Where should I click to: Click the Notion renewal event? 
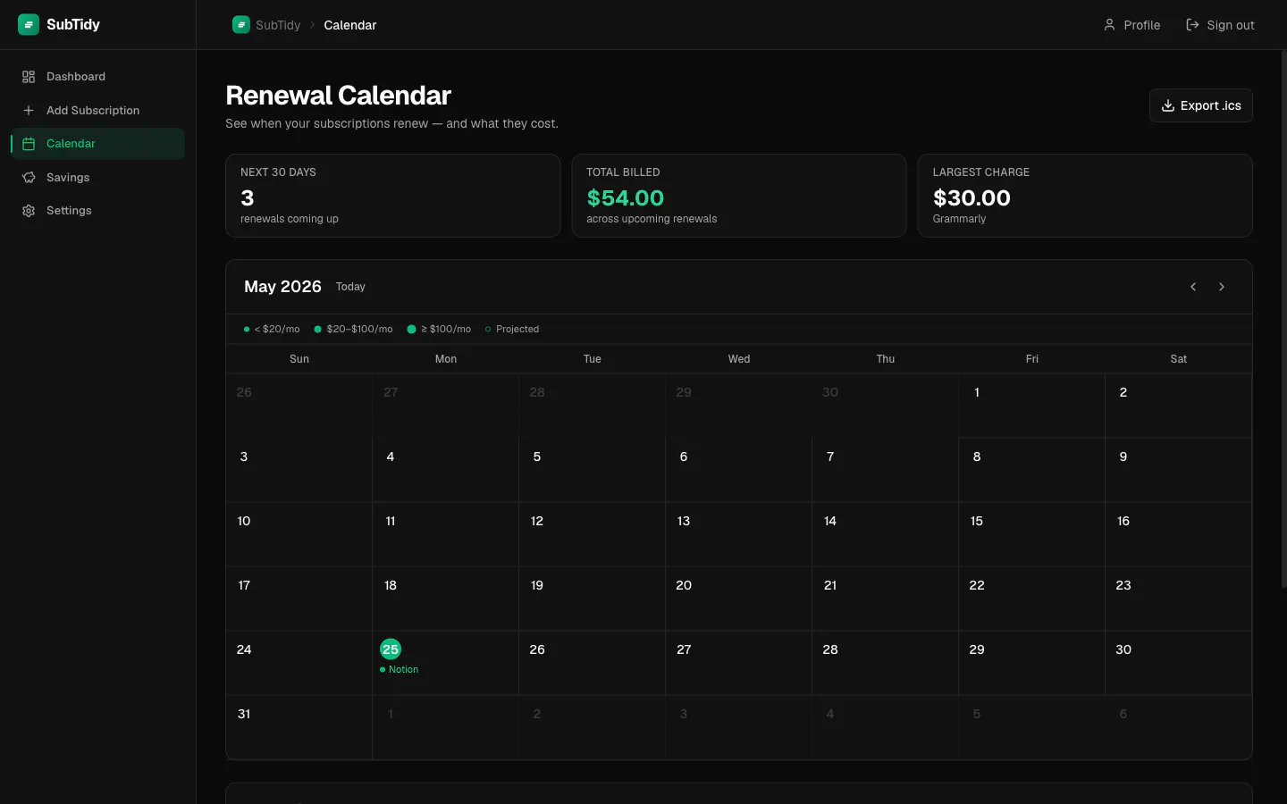click(x=400, y=669)
